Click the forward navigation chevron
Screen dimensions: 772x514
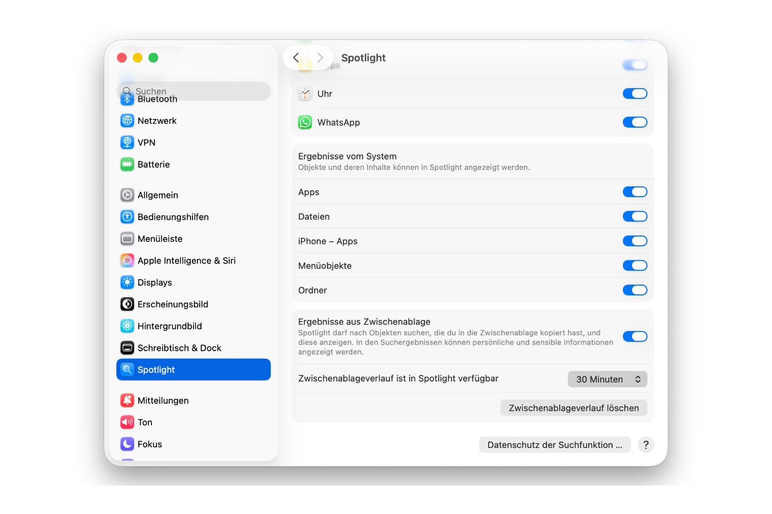320,57
